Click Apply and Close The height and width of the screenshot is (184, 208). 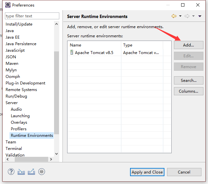[x=147, y=172]
